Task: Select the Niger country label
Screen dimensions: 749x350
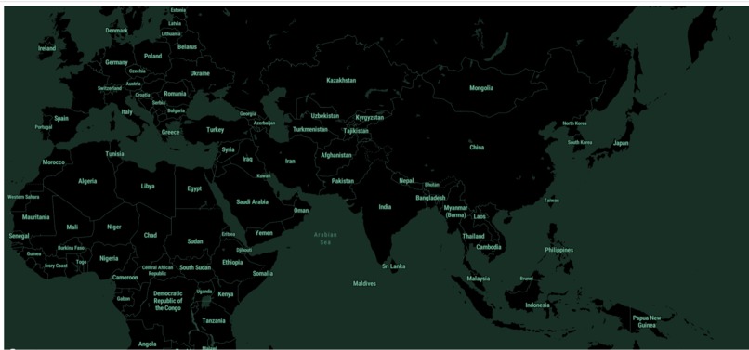Action: coord(113,227)
